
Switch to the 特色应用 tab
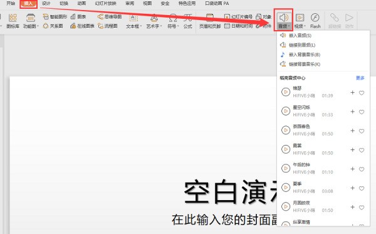187,3
